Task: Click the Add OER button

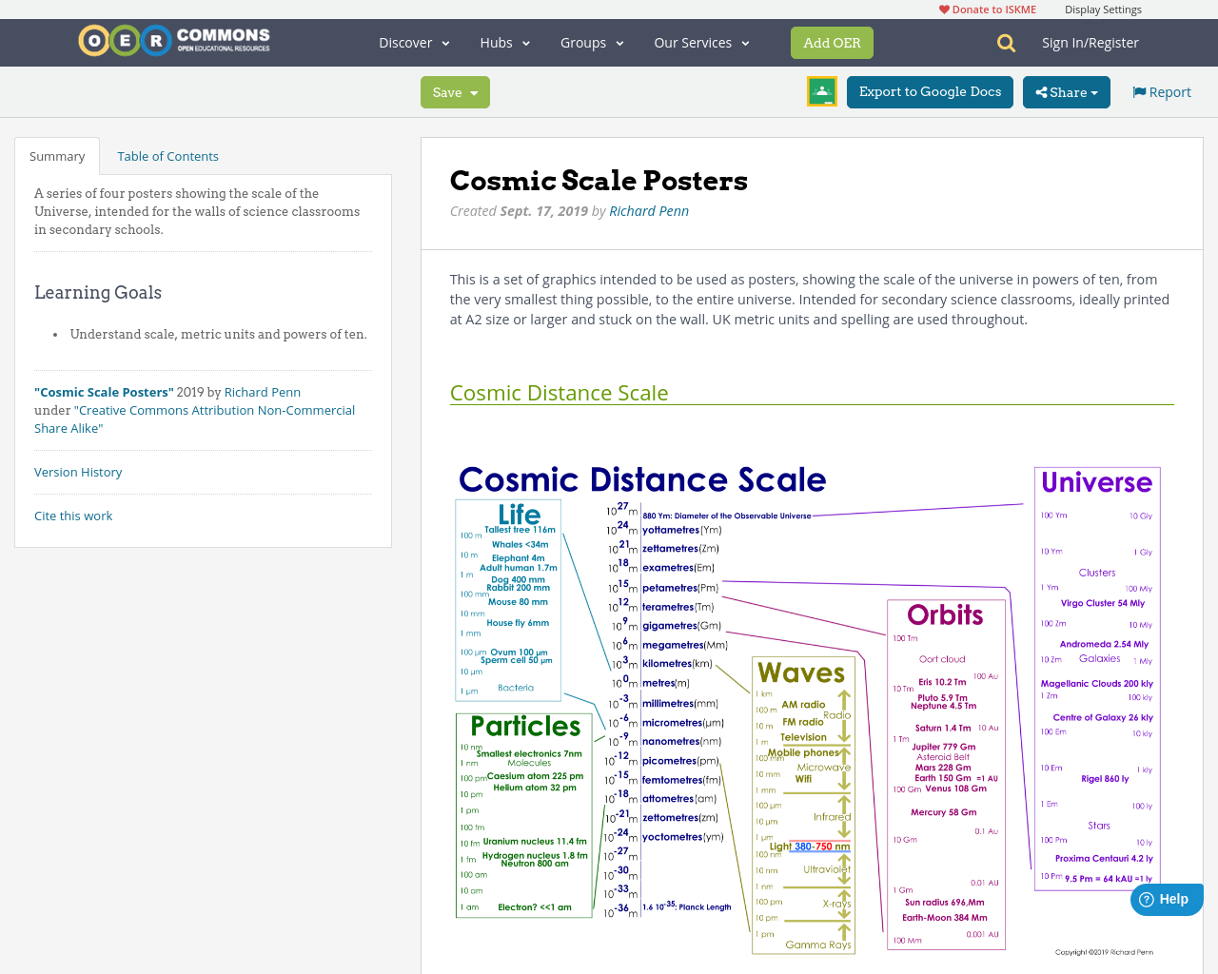Action: click(832, 42)
